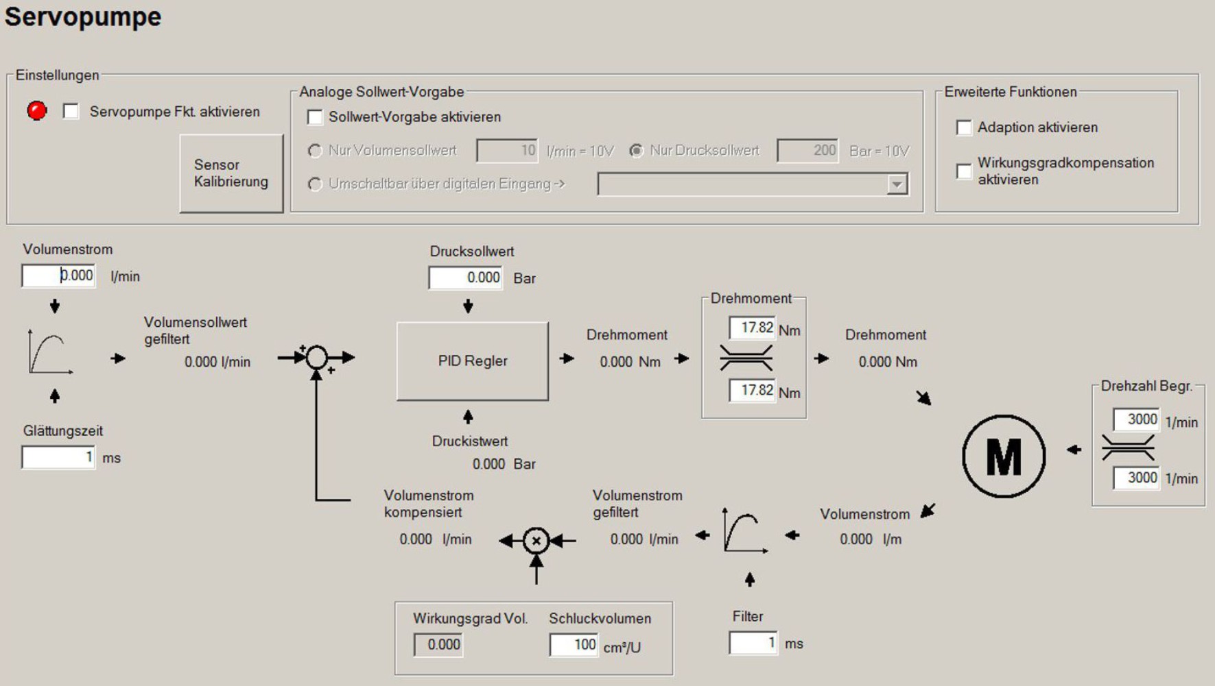The width and height of the screenshot is (1215, 686).
Task: Click the Schluckvolumen input field
Action: pyautogui.click(x=574, y=645)
